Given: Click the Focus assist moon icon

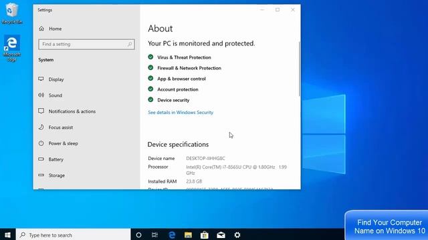Looking at the screenshot, I should pyautogui.click(x=41, y=127).
